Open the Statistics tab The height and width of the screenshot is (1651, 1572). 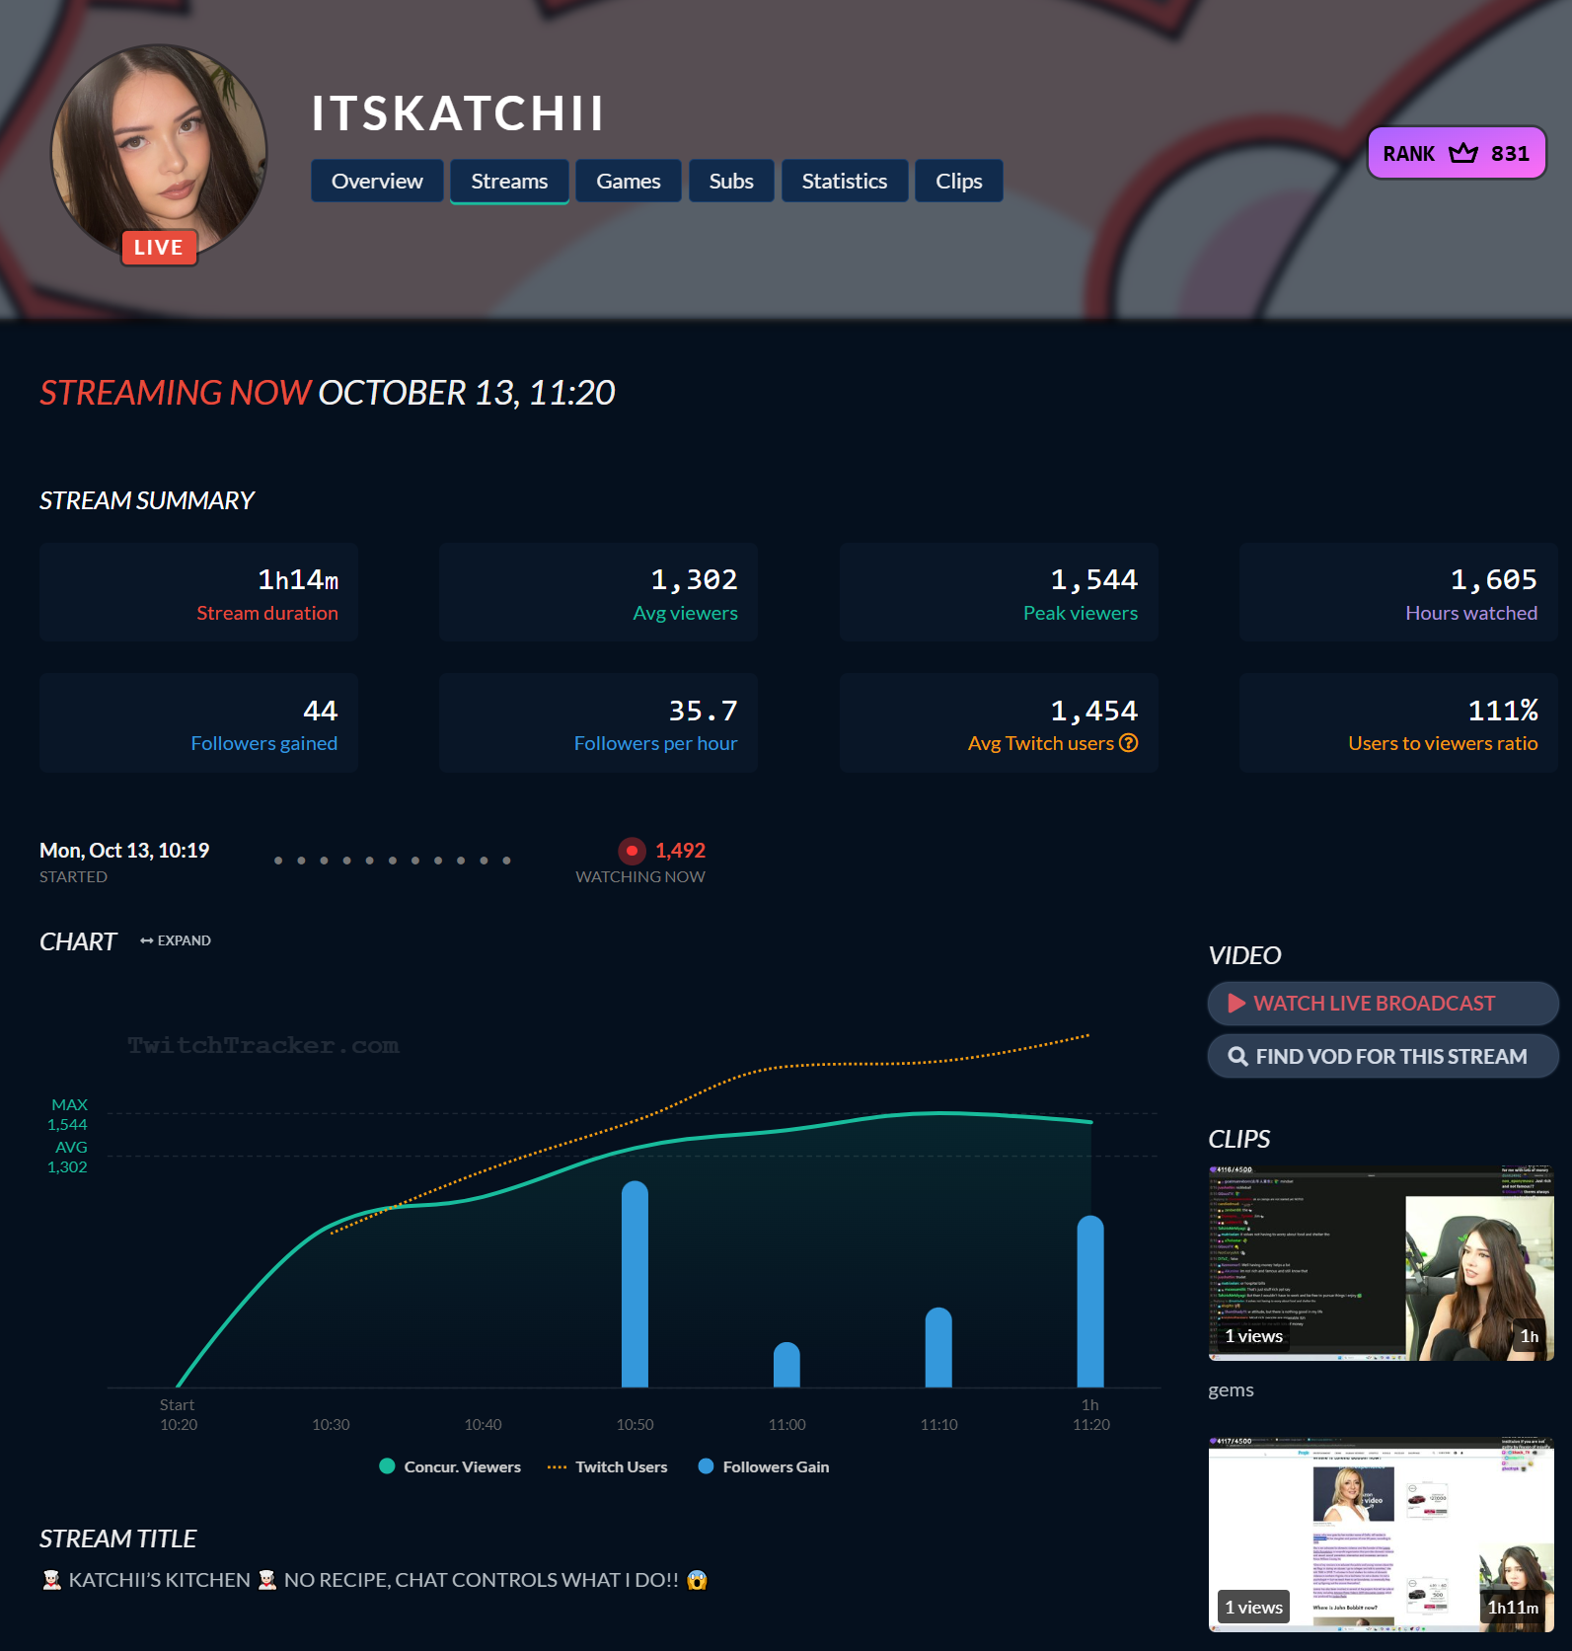(845, 181)
